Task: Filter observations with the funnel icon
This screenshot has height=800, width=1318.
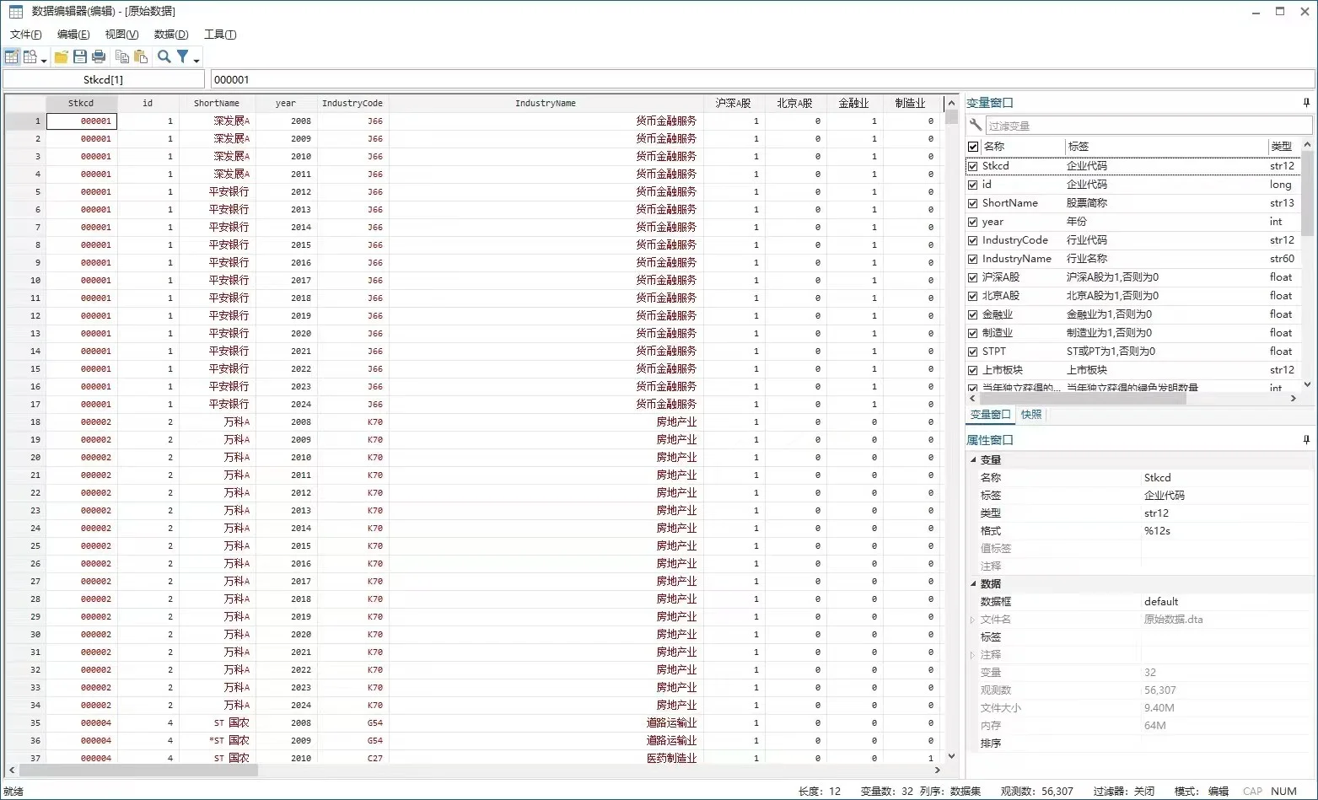Action: [x=182, y=56]
